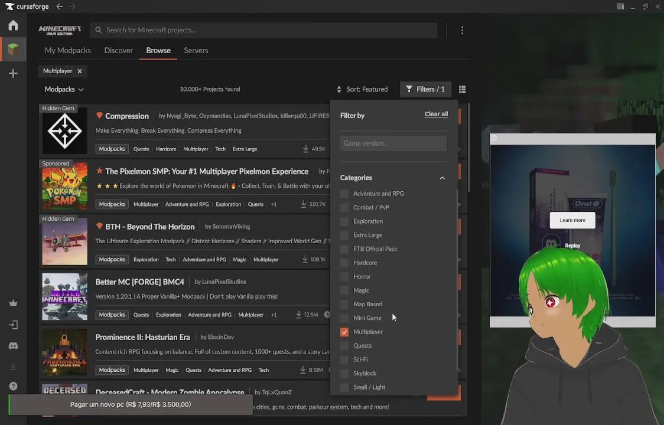Check the Adventure and RPG category
The width and height of the screenshot is (664, 425).
(x=344, y=194)
